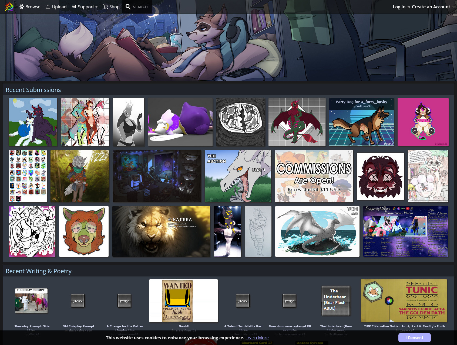Open the YCH Auction dragon thumbnail
This screenshot has width=457, height=345.
click(238, 176)
